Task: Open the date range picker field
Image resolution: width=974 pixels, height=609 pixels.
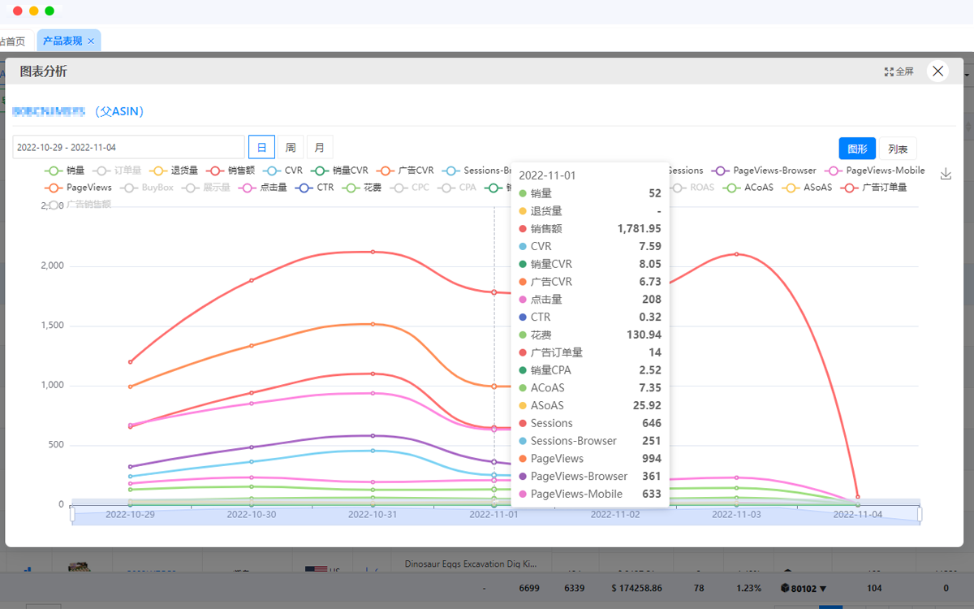Action: click(x=129, y=147)
